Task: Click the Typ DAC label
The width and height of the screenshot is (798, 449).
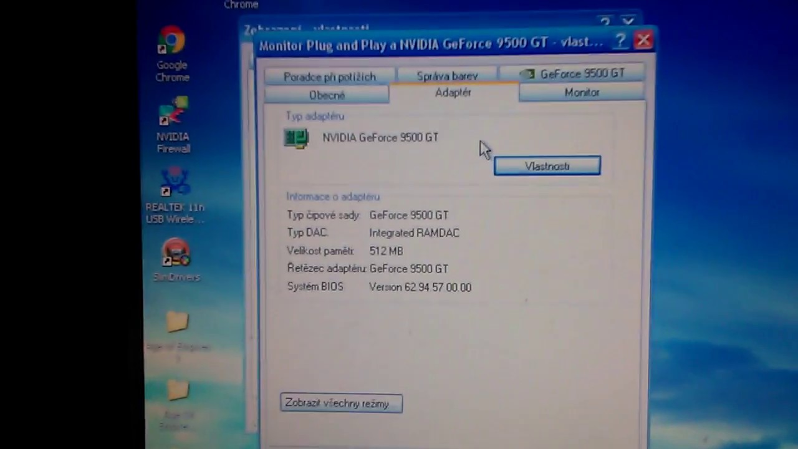Action: point(307,232)
